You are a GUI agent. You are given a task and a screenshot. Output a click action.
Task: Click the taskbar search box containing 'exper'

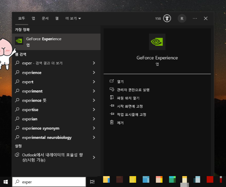coord(49,182)
